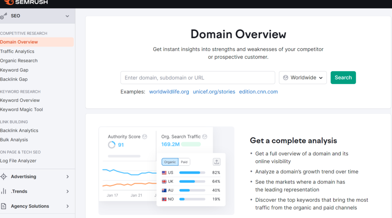Click the Domain Overview page heading
Viewport: 392px width, 218px height.
pos(238,34)
